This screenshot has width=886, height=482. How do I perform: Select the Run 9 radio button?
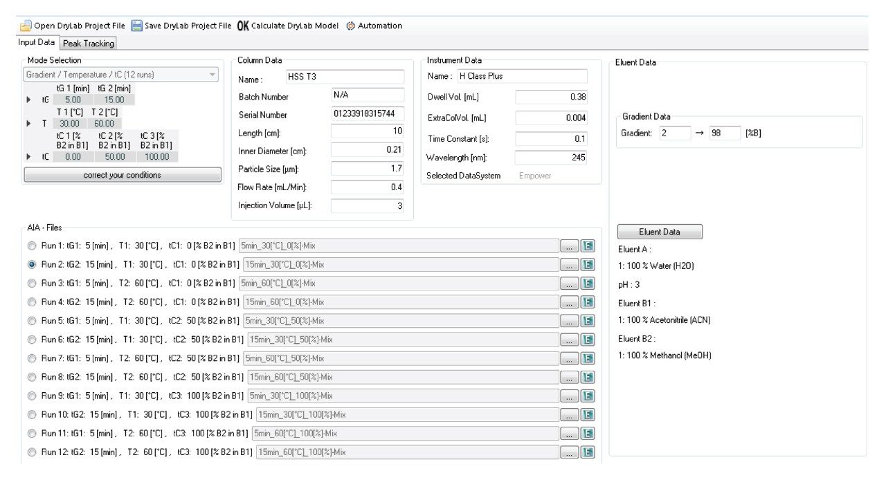click(32, 396)
